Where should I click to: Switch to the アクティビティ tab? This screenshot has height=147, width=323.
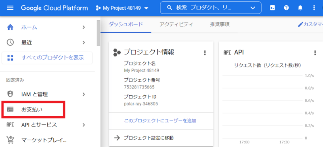coord(176,25)
